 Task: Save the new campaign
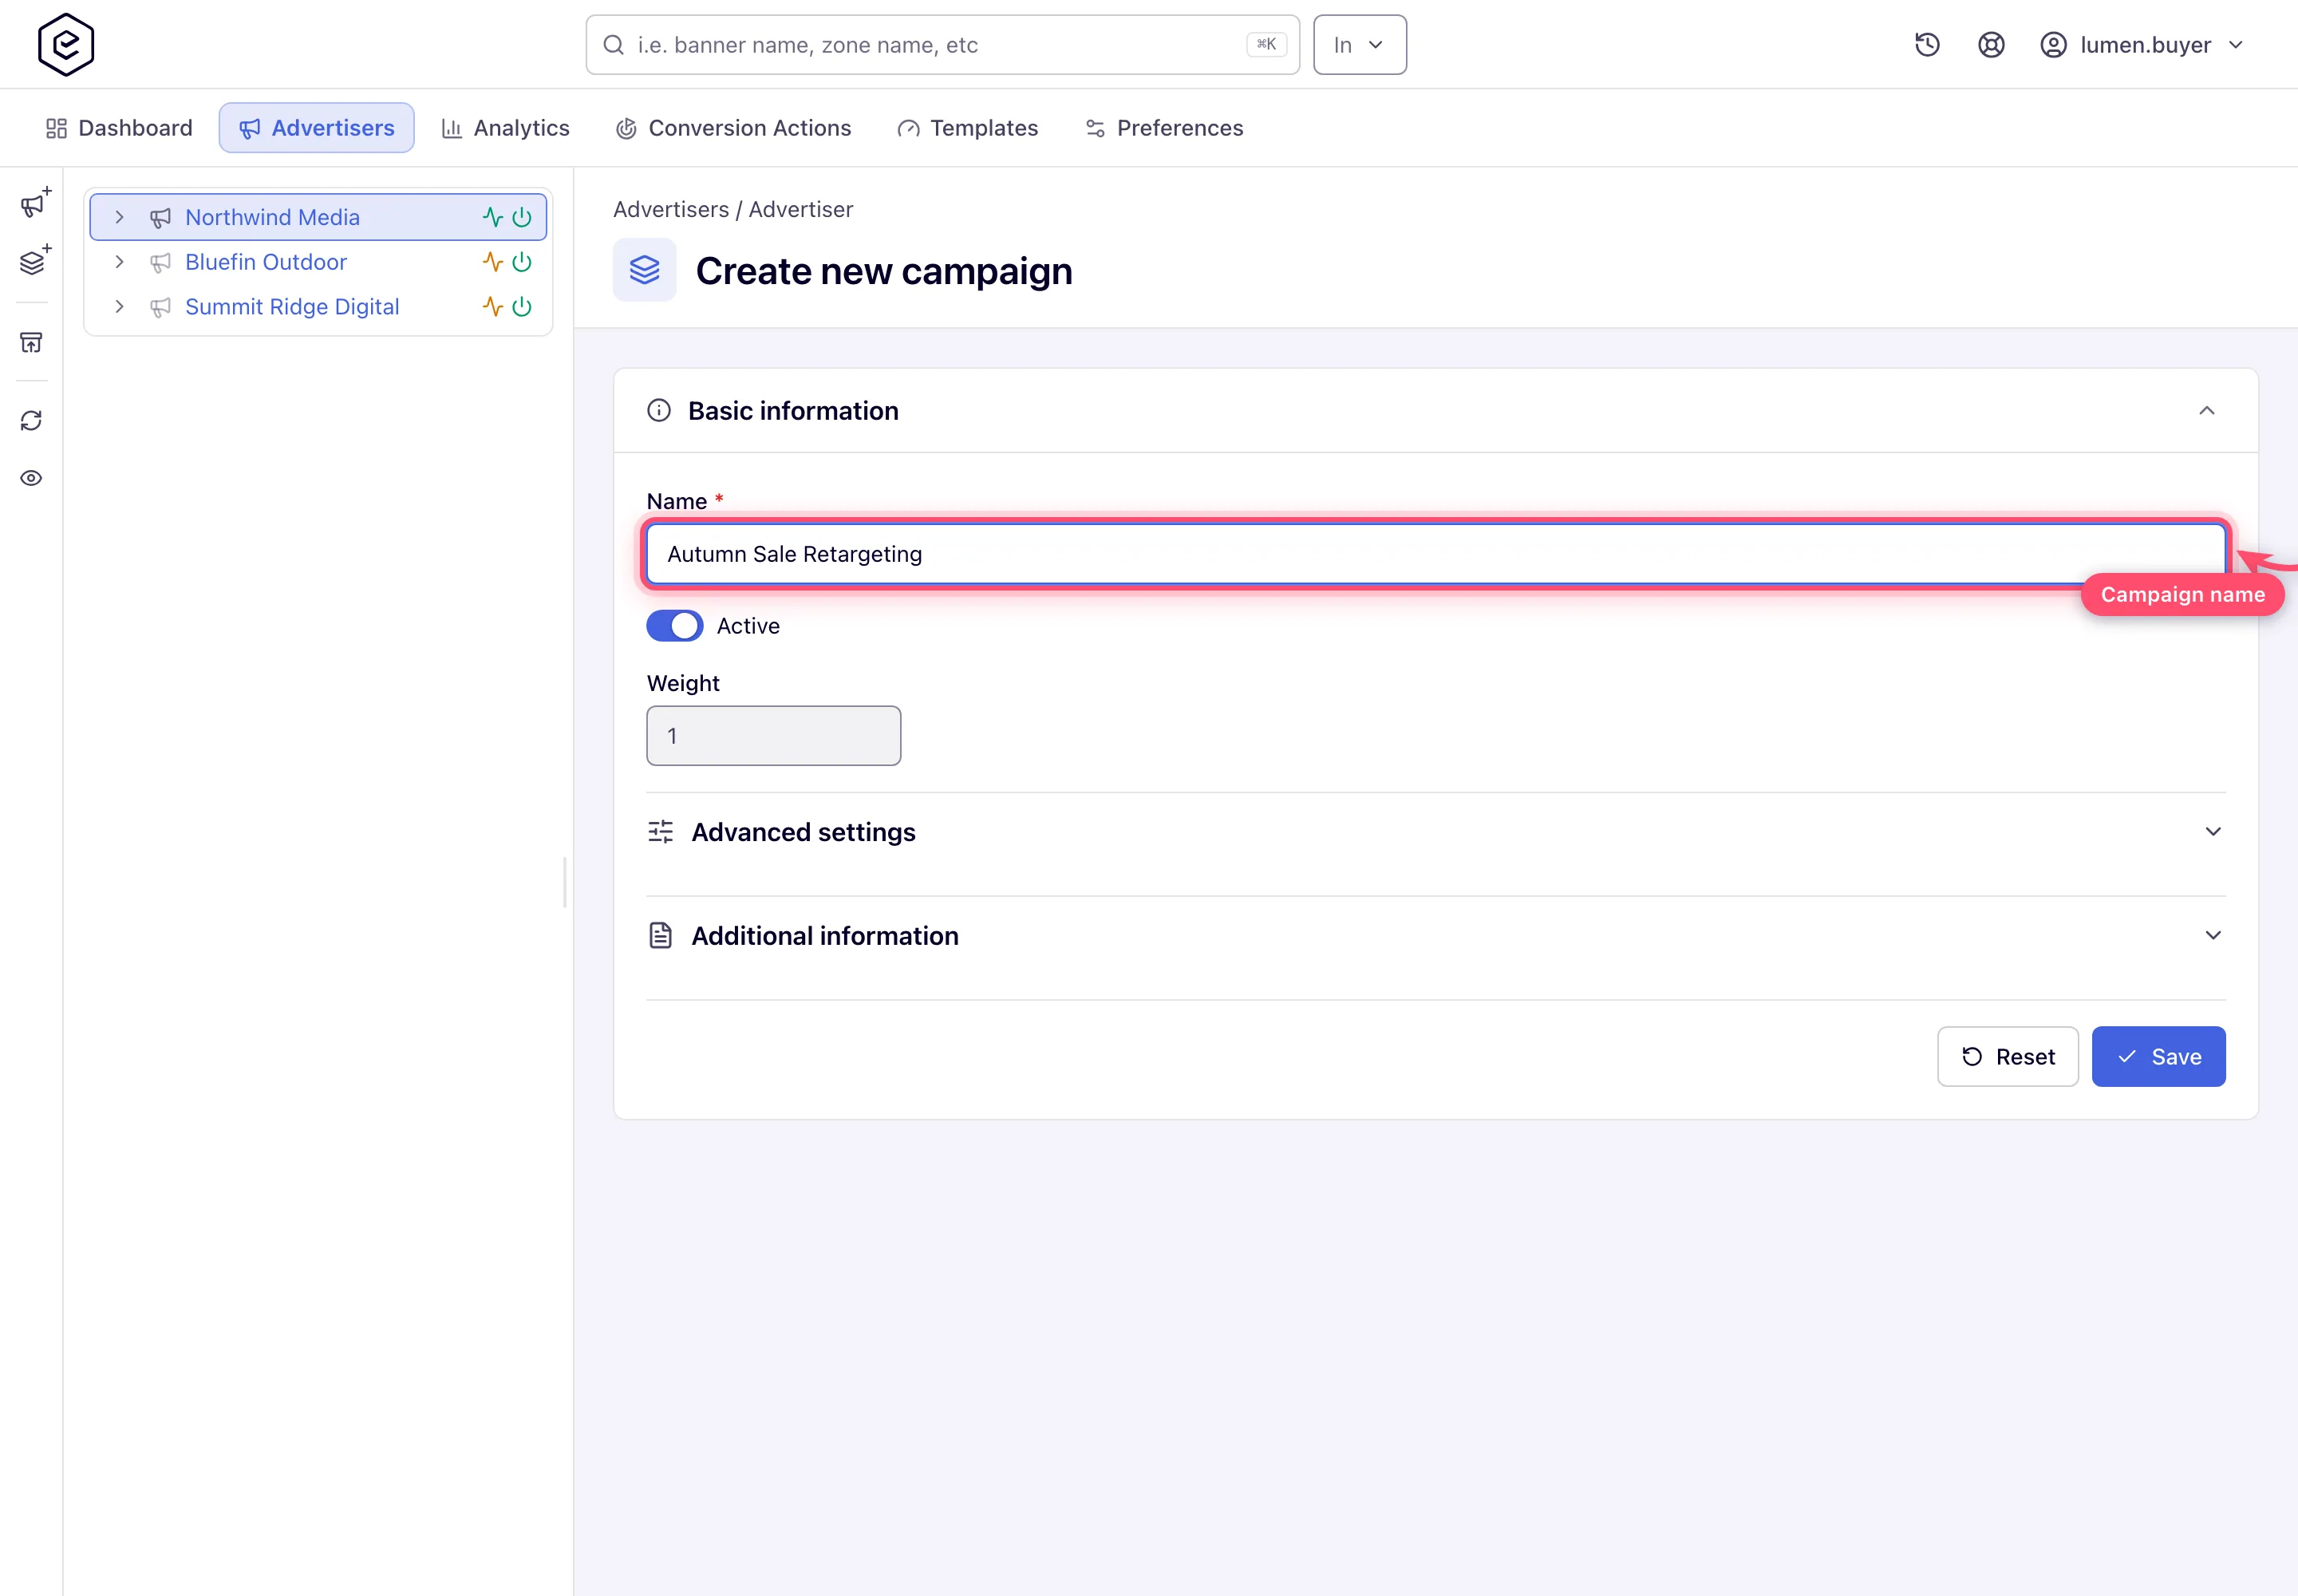coord(2159,1057)
